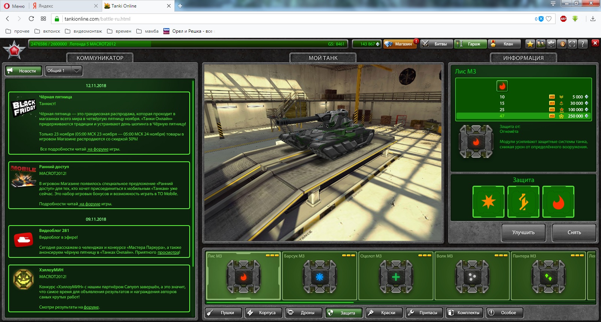The image size is (601, 322).
Task: Switch to Краски paints category
Action: click(x=384, y=313)
